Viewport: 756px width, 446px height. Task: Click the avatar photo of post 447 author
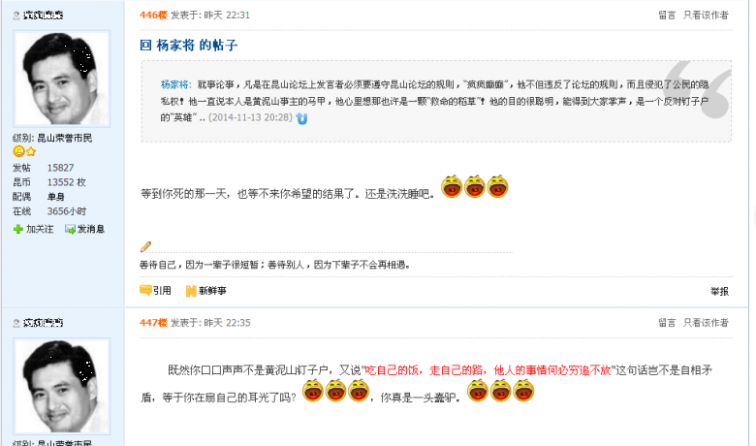click(x=61, y=386)
